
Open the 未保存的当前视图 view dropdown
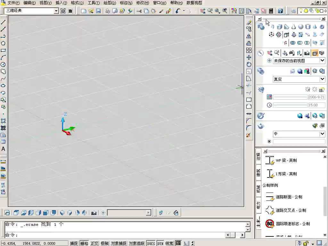(322, 61)
